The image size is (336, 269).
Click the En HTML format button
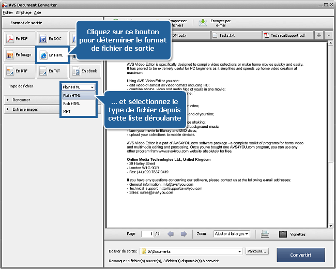click(52, 55)
